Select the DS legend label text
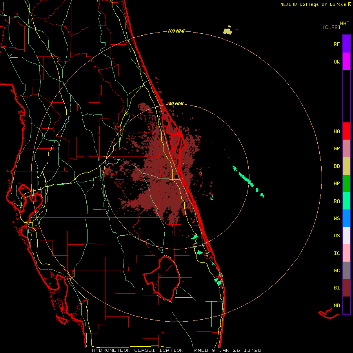This screenshot has height=353, width=353. click(337, 236)
